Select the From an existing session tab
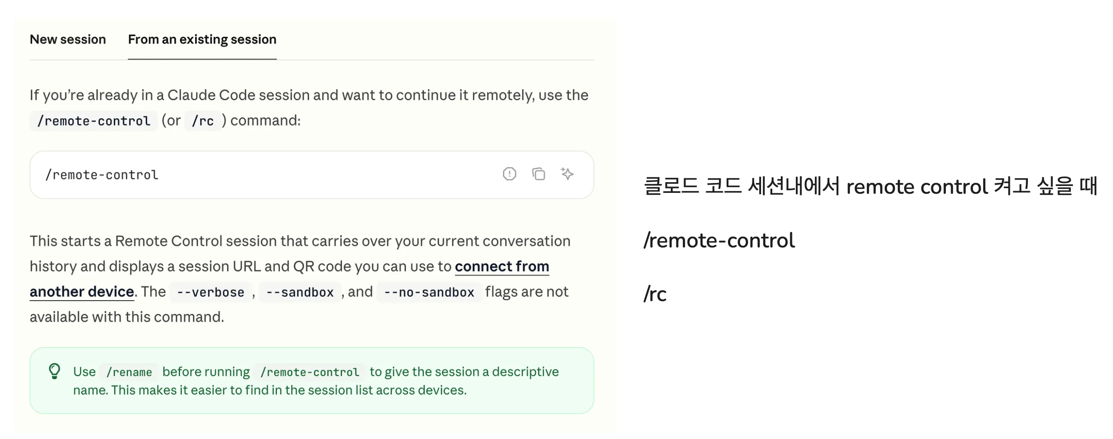The width and height of the screenshot is (1113, 439). (x=202, y=40)
